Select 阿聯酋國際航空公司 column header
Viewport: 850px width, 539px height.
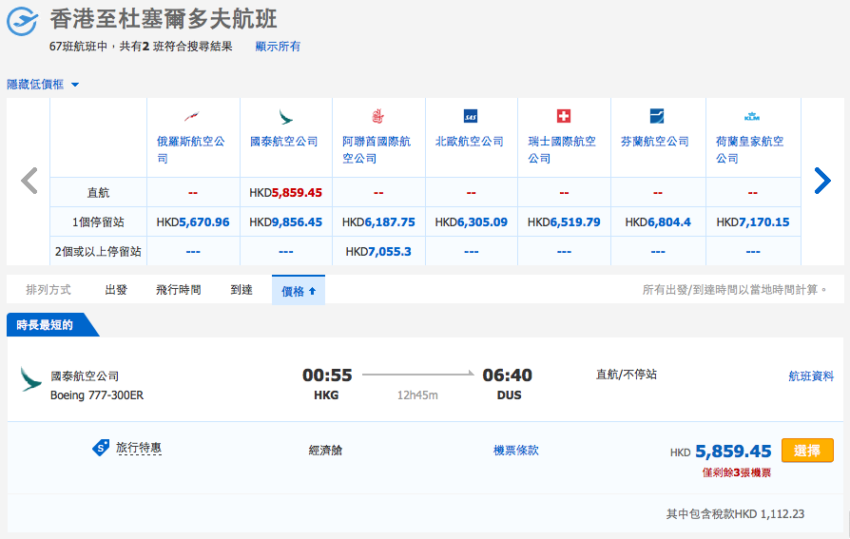[x=377, y=149]
